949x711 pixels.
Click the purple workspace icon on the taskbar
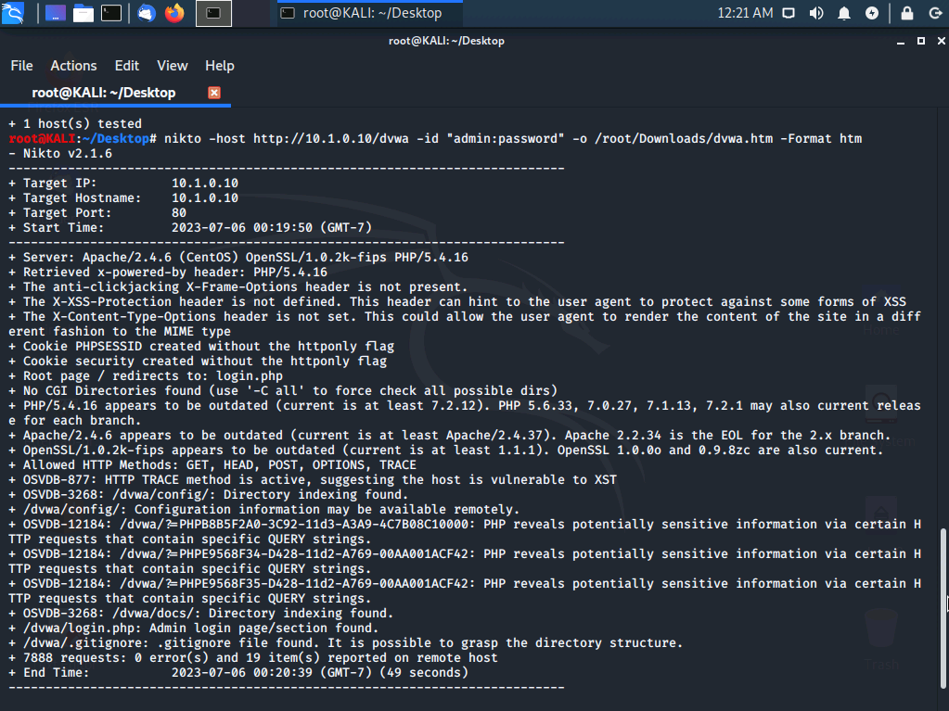tap(55, 13)
